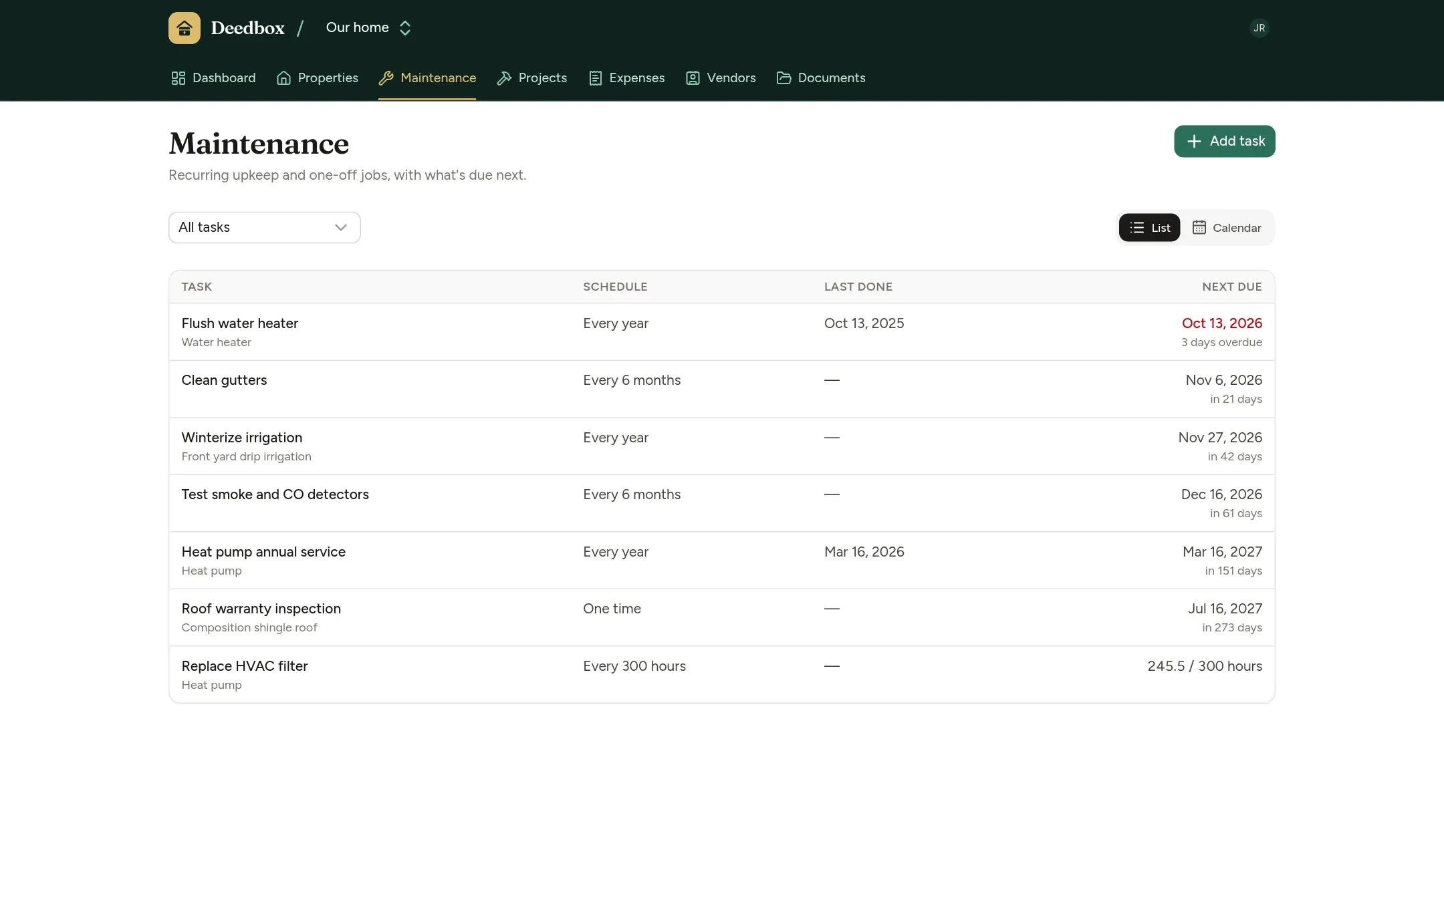The width and height of the screenshot is (1444, 902).
Task: Click the Maintenance wrench icon
Action: coord(386,78)
